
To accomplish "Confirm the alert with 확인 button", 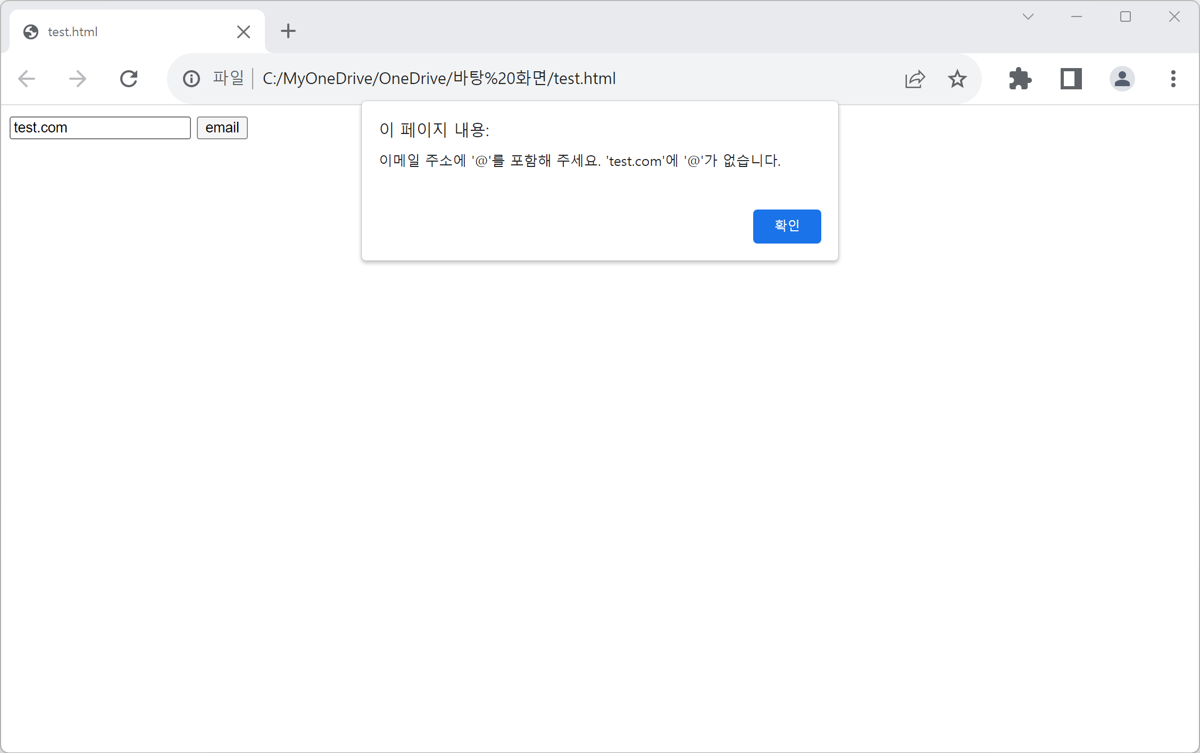I will coord(787,226).
